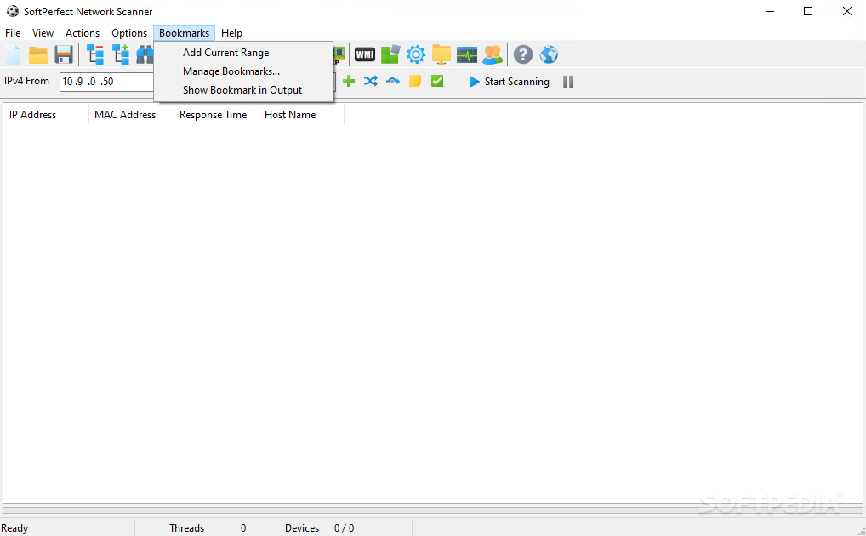Start Scanning the IP range
The width and height of the screenshot is (866, 536).
509,82
